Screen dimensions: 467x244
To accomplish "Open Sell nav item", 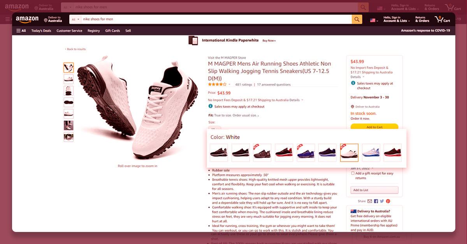I will point(128,31).
